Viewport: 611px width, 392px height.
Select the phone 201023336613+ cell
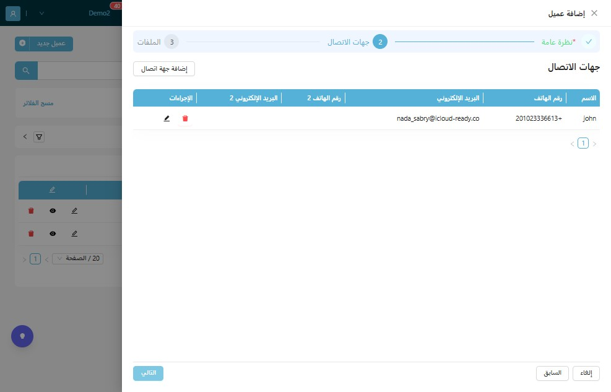(539, 118)
